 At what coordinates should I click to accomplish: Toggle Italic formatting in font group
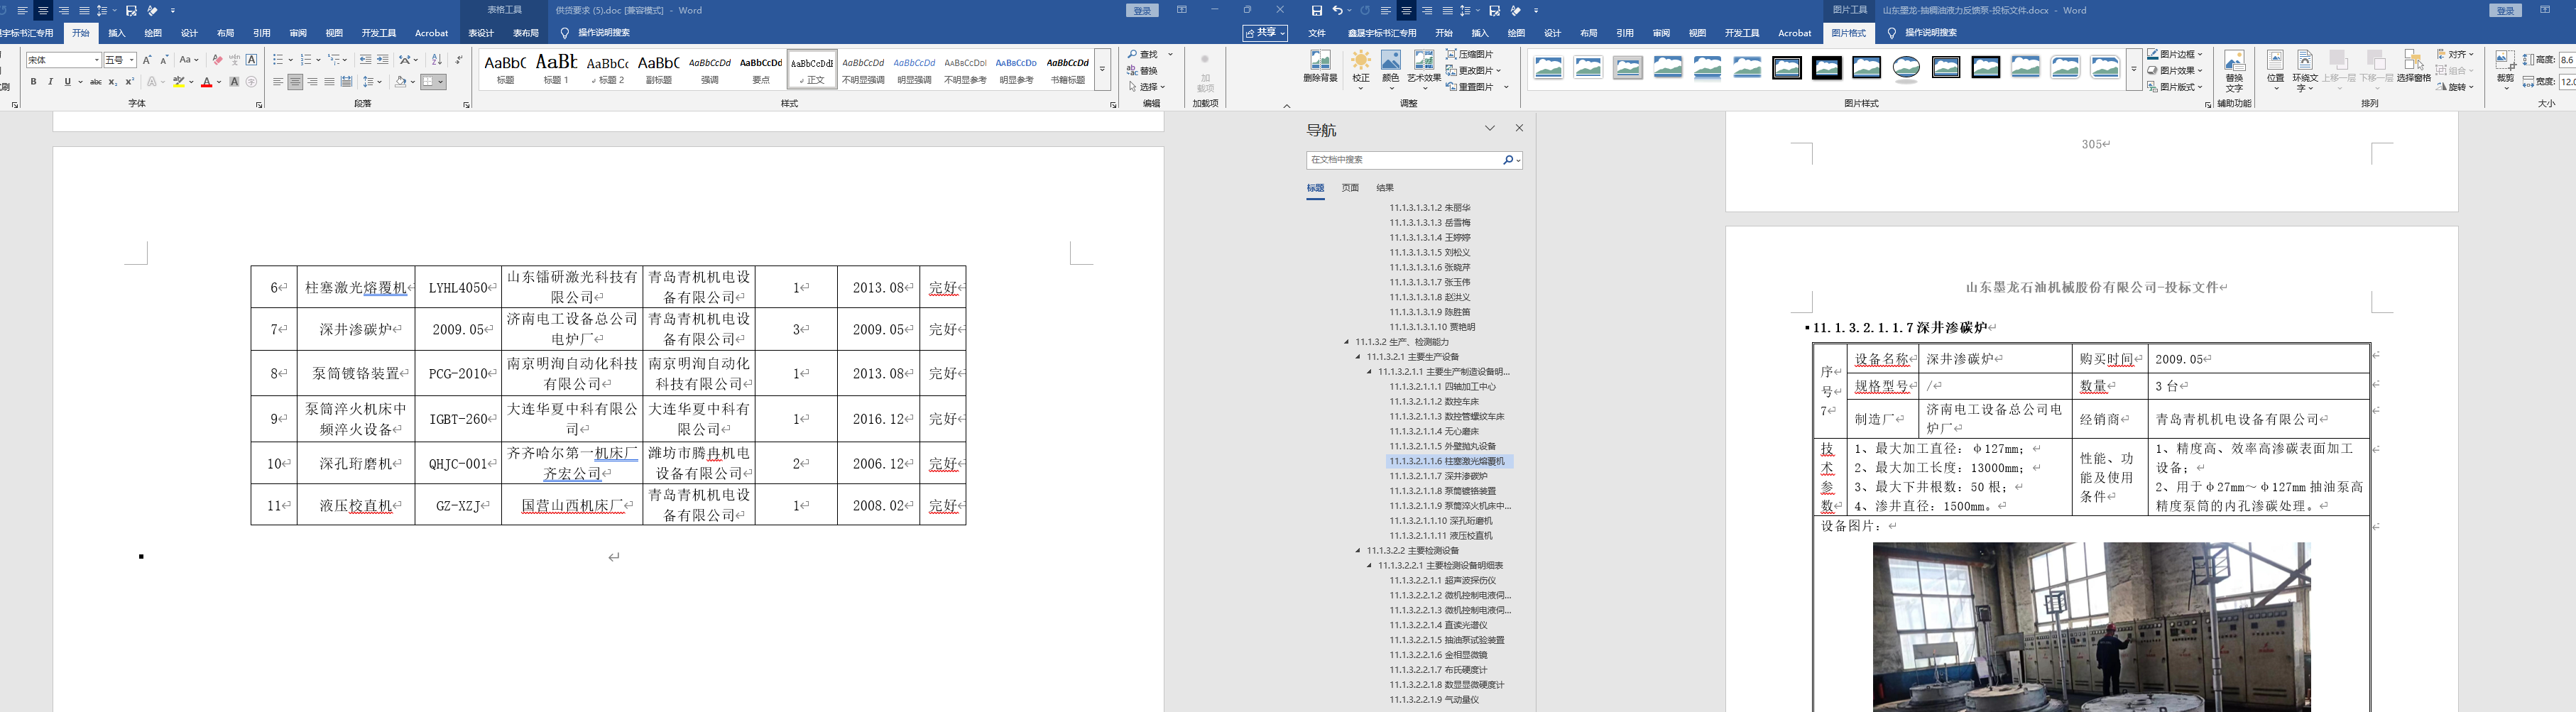coord(50,82)
